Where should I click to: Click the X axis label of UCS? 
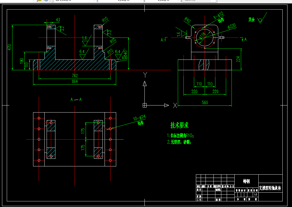[x=175, y=105]
